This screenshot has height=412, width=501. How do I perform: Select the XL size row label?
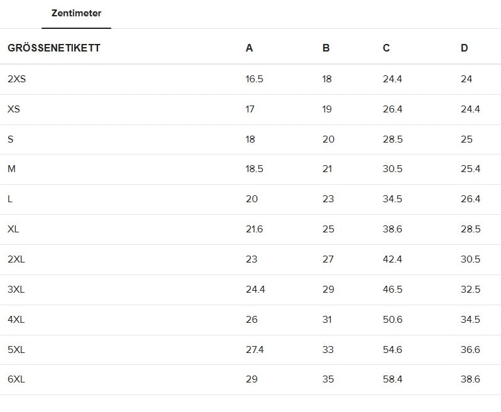[x=13, y=229]
